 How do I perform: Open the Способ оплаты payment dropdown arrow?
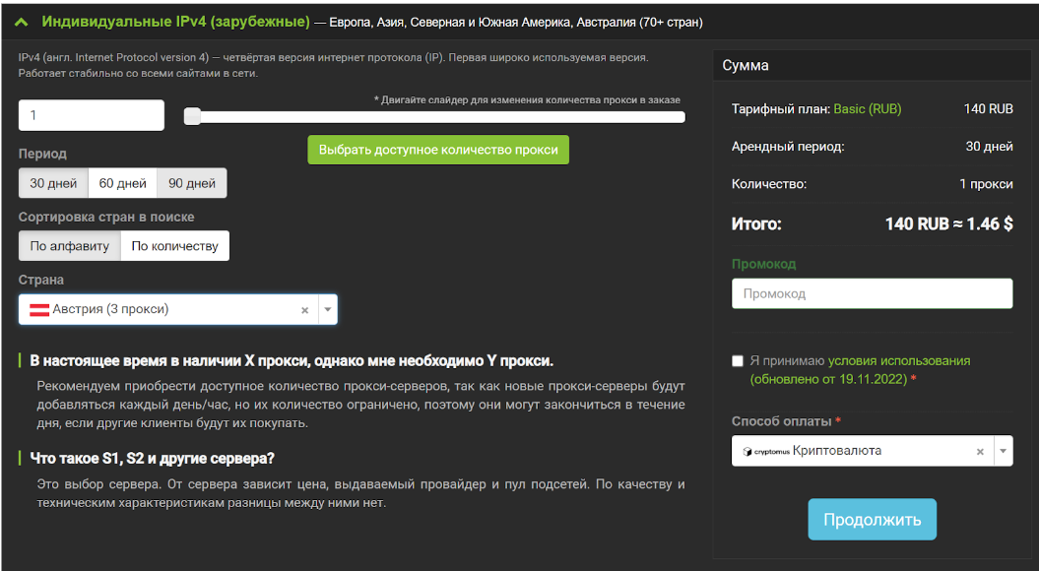(x=1004, y=451)
